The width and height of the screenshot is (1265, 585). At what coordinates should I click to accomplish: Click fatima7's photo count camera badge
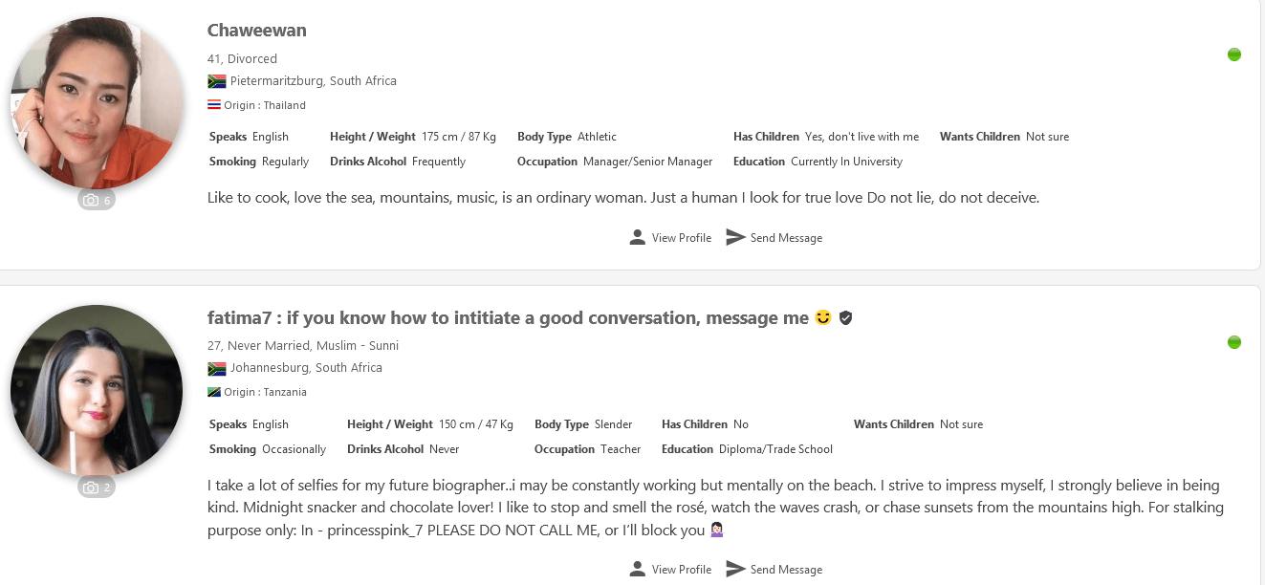pos(97,487)
